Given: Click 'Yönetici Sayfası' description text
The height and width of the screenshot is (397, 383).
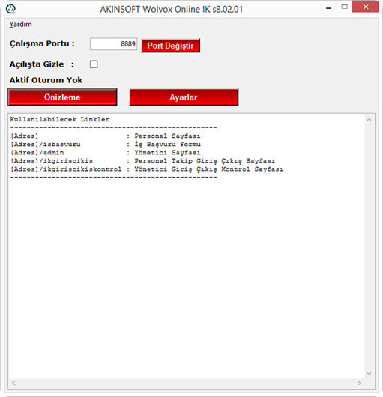Looking at the screenshot, I should point(167,152).
